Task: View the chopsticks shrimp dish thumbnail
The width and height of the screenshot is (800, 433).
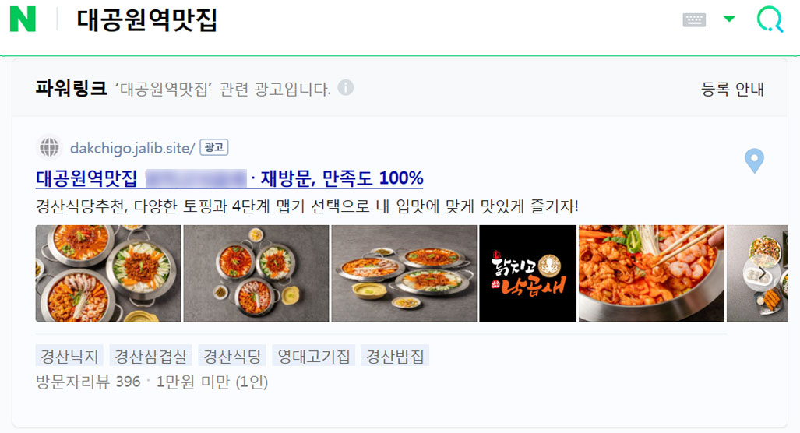Action: (651, 273)
